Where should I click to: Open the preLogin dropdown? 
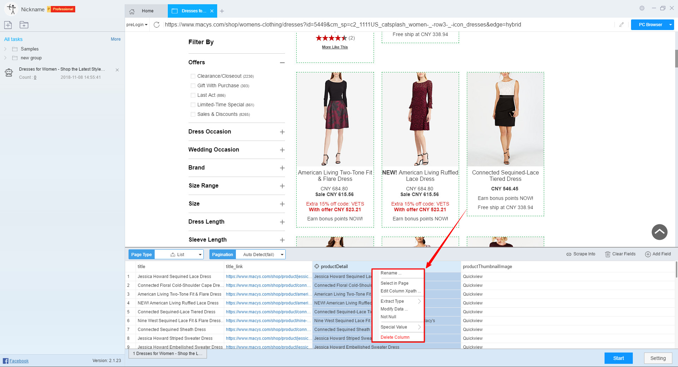137,25
